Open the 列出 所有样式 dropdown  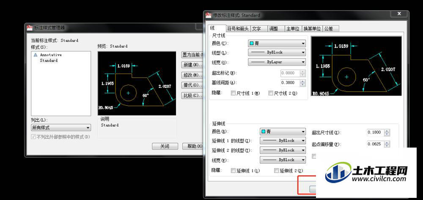(x=61, y=128)
